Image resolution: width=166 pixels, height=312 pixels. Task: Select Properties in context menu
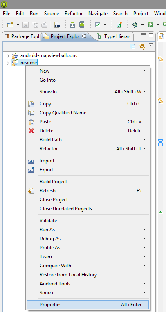(87, 305)
